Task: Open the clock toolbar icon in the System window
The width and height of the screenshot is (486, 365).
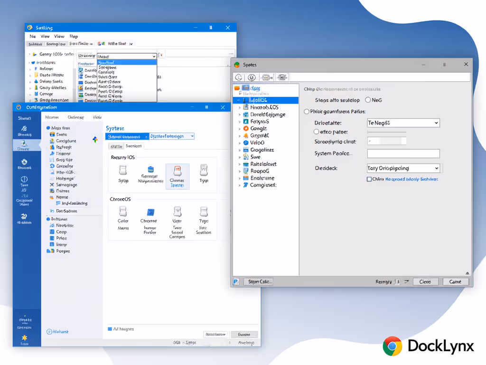Action: (239, 77)
